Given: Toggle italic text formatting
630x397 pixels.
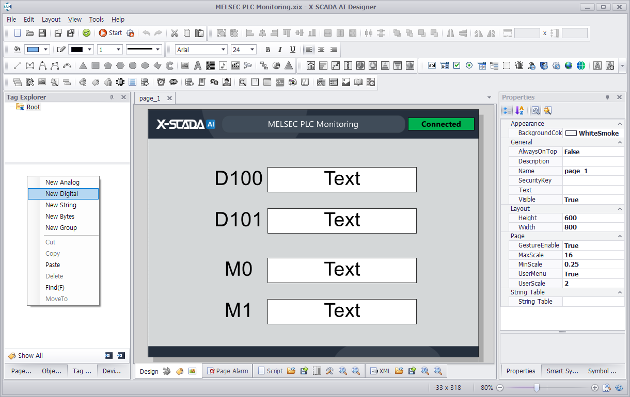Looking at the screenshot, I should (x=280, y=49).
